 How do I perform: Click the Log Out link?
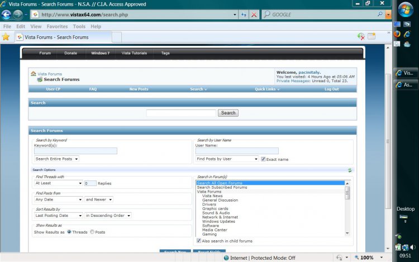pos(332,89)
